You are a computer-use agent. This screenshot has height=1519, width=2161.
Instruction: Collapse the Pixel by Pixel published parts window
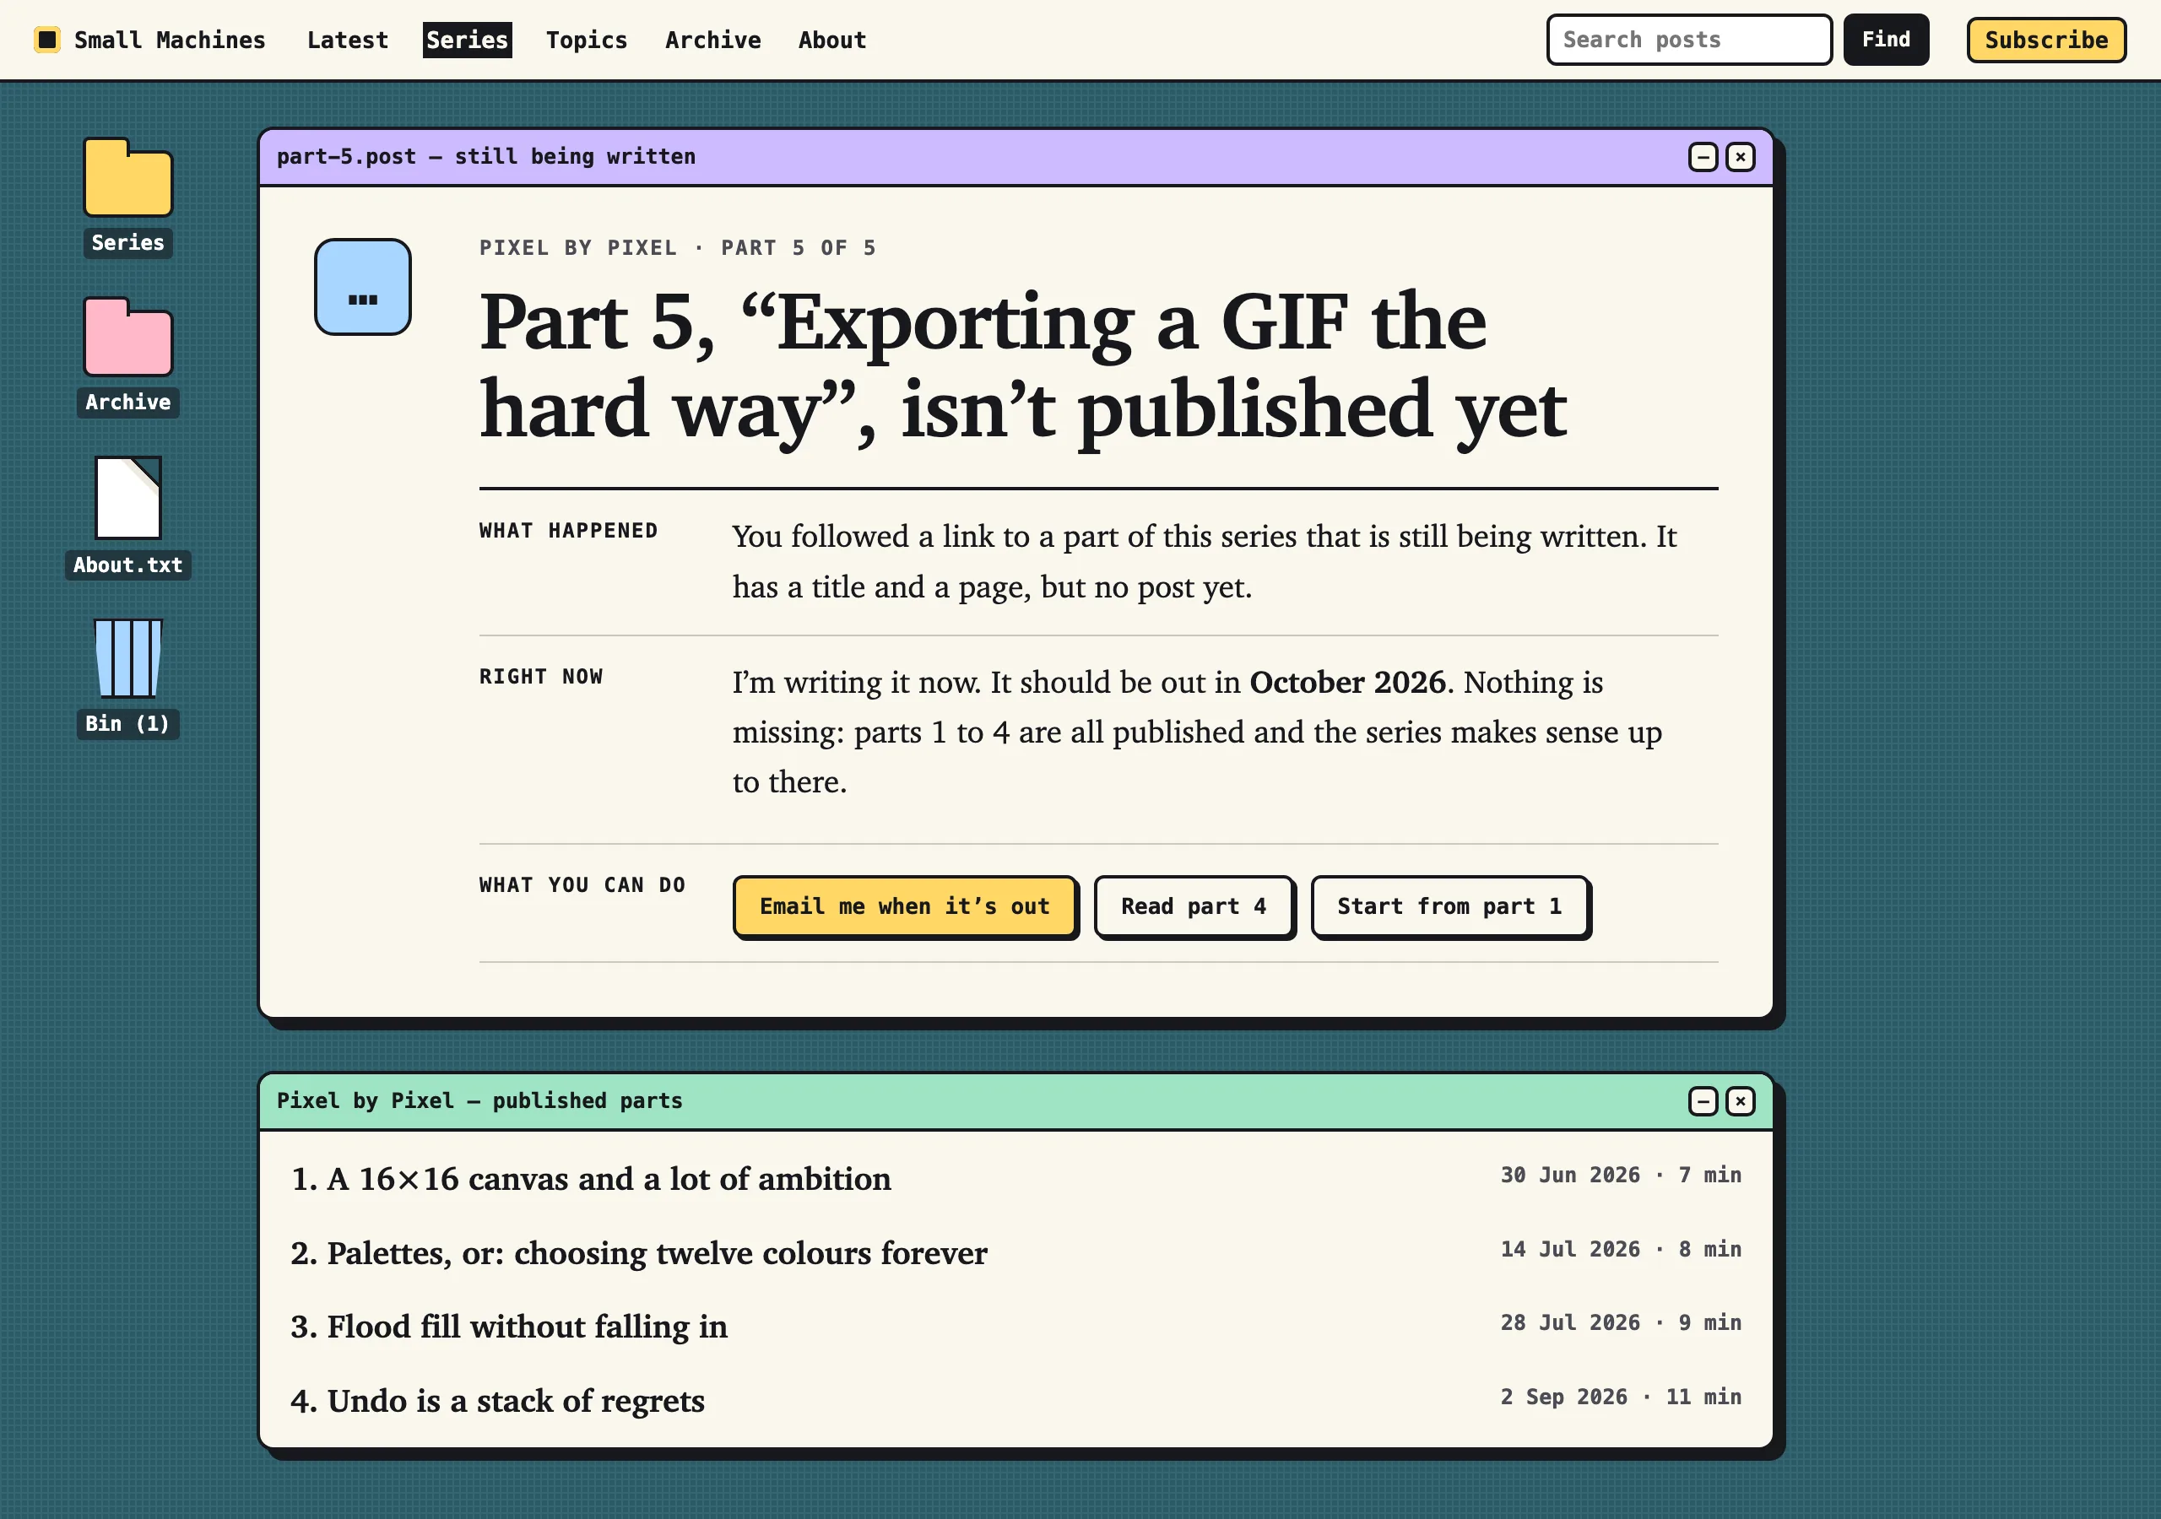pos(1703,1100)
